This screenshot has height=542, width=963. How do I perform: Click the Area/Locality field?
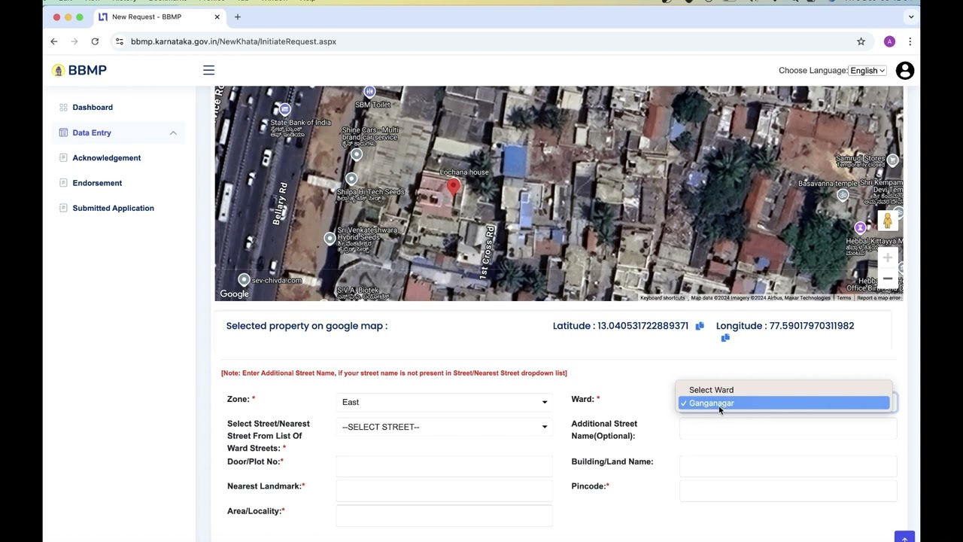(444, 516)
